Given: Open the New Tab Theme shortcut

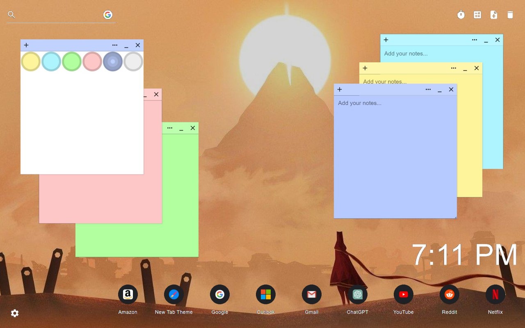Looking at the screenshot, I should click(174, 294).
